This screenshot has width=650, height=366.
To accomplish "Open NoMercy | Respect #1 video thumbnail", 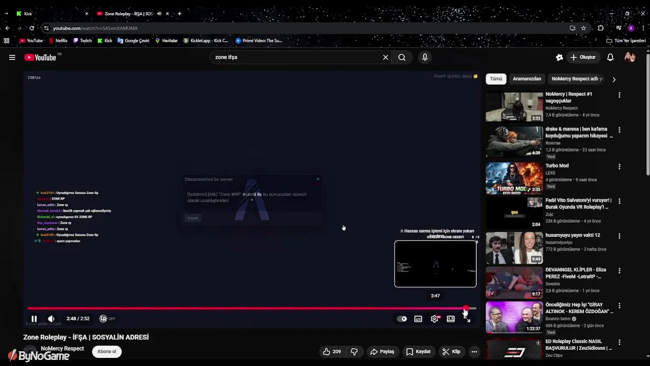I will (x=514, y=107).
